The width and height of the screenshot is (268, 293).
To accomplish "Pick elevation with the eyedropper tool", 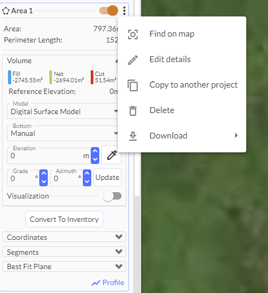I will pyautogui.click(x=111, y=155).
